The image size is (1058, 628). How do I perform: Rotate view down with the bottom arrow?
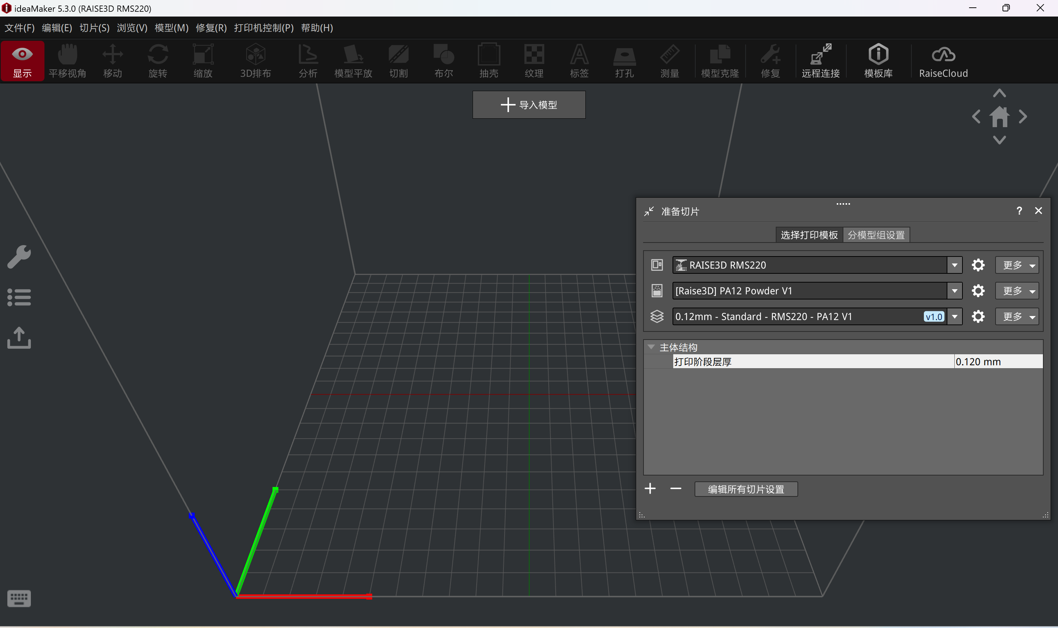(1000, 140)
